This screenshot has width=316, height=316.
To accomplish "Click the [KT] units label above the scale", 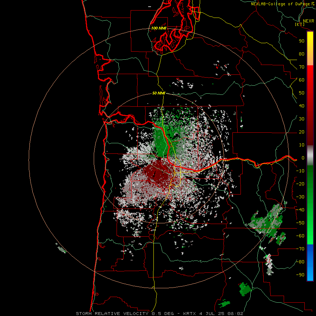I will click(x=300, y=24).
